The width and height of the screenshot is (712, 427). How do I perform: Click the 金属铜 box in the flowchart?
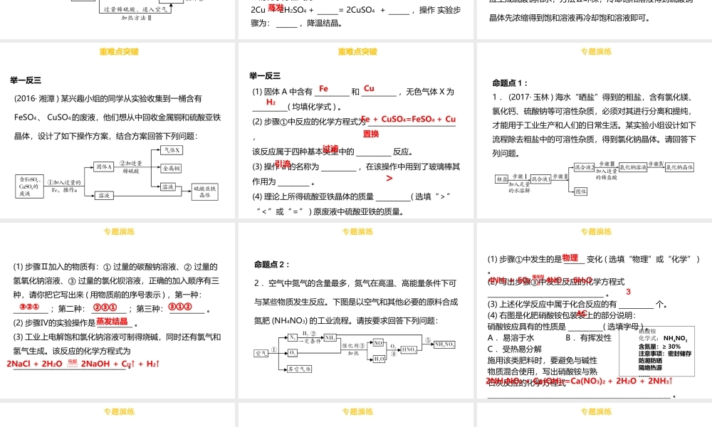171,169
